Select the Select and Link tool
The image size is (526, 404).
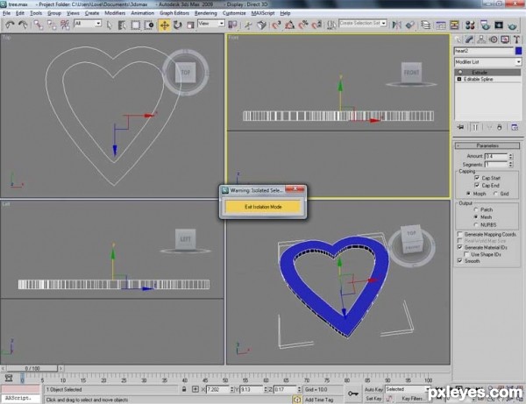coord(39,25)
